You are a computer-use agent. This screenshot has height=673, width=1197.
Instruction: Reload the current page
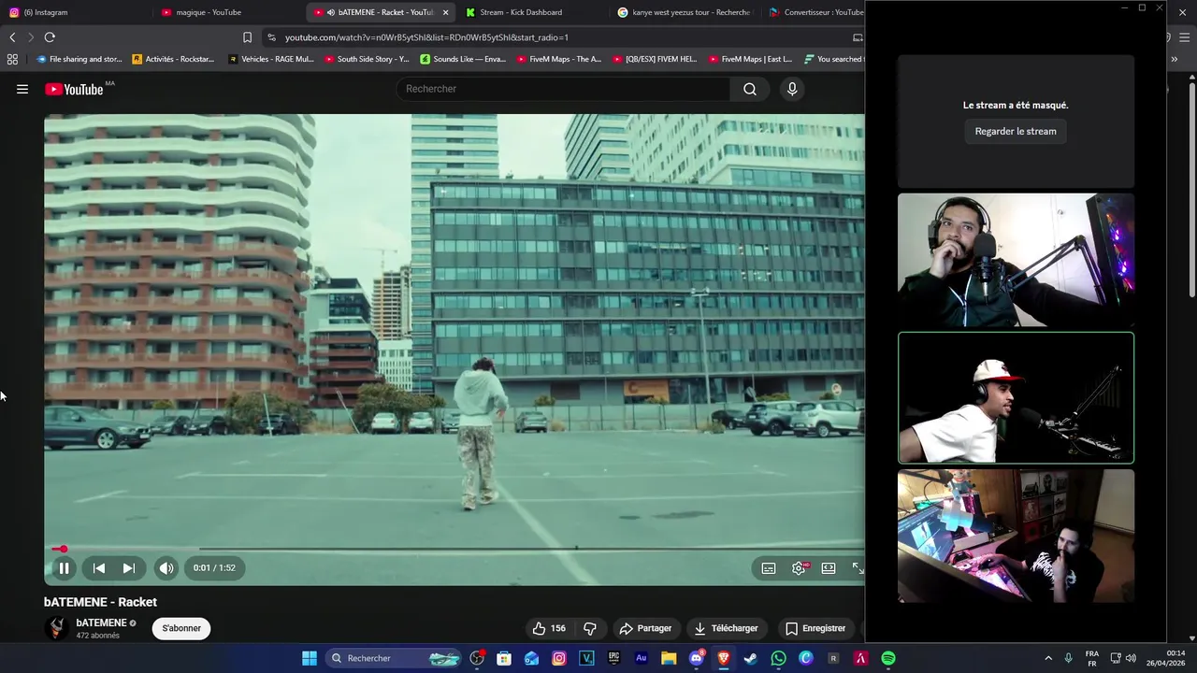click(50, 37)
